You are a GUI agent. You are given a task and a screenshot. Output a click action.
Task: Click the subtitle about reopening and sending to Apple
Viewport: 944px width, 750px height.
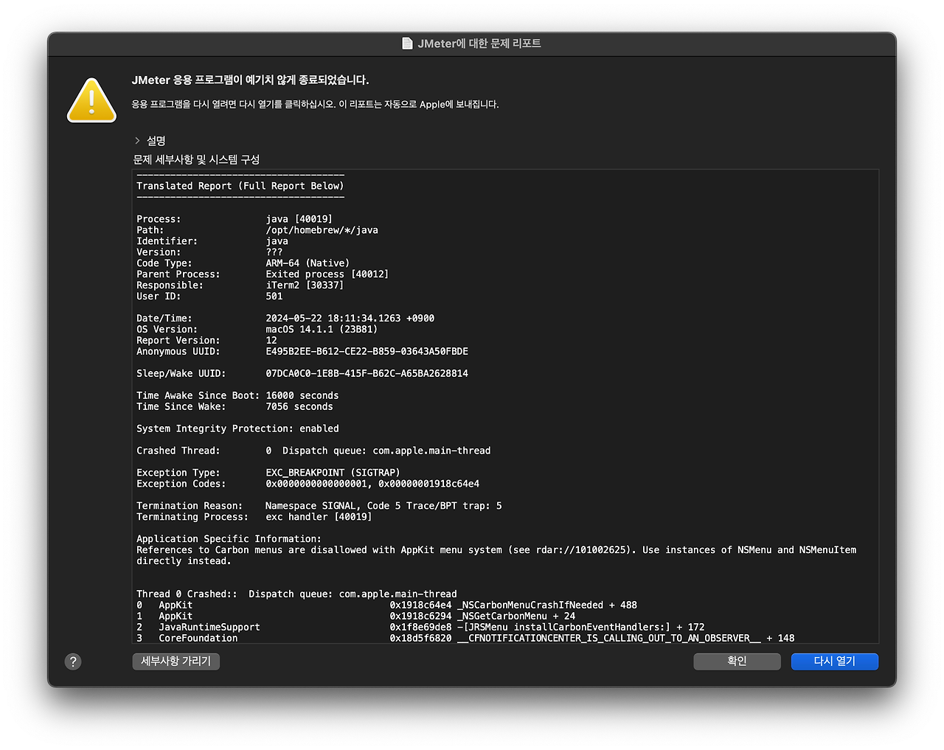[315, 105]
